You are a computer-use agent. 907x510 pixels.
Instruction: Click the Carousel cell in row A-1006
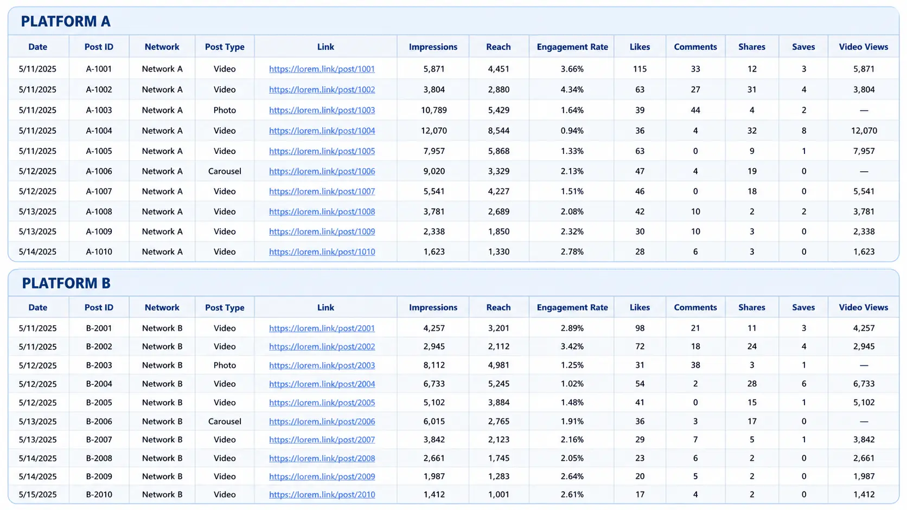(225, 171)
